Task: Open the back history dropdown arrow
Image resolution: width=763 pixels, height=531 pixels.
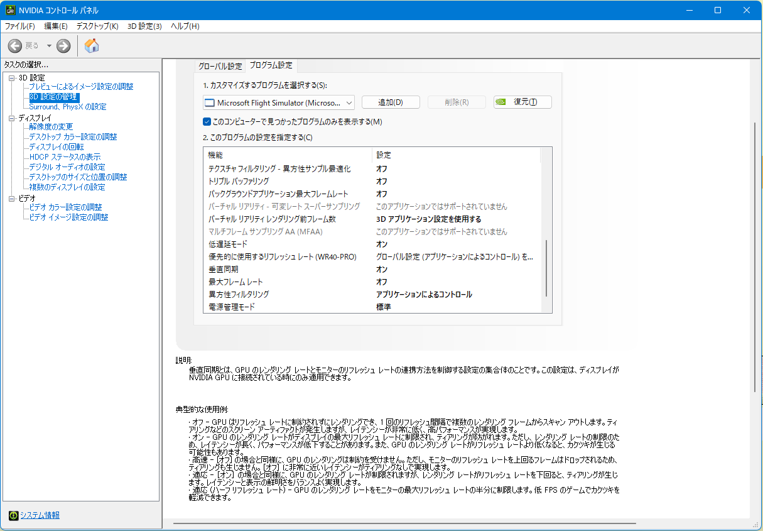Action: point(49,45)
